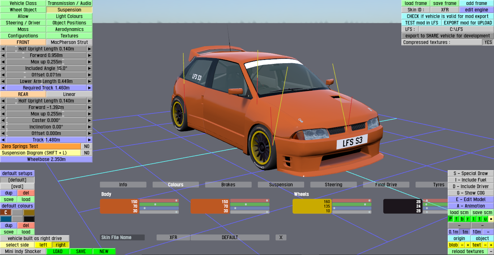Increase front Half Upright Length with right arrow
Viewport: 494px width, 255px height.
click(90, 49)
